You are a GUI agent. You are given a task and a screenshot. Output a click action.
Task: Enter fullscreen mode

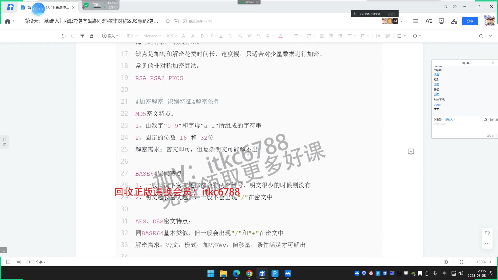(461, 262)
